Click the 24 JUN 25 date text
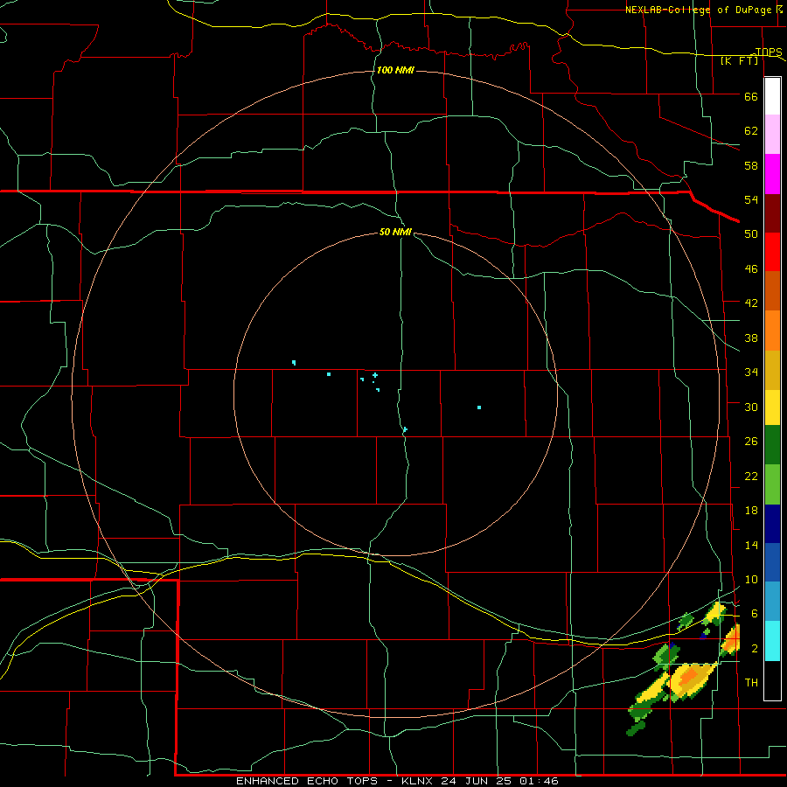Viewport: 787px width, 787px height. click(477, 781)
